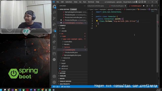This screenshot has height=91, width=162.
Task: Open HELP.md in the file tree
Action: (x=72, y=69)
